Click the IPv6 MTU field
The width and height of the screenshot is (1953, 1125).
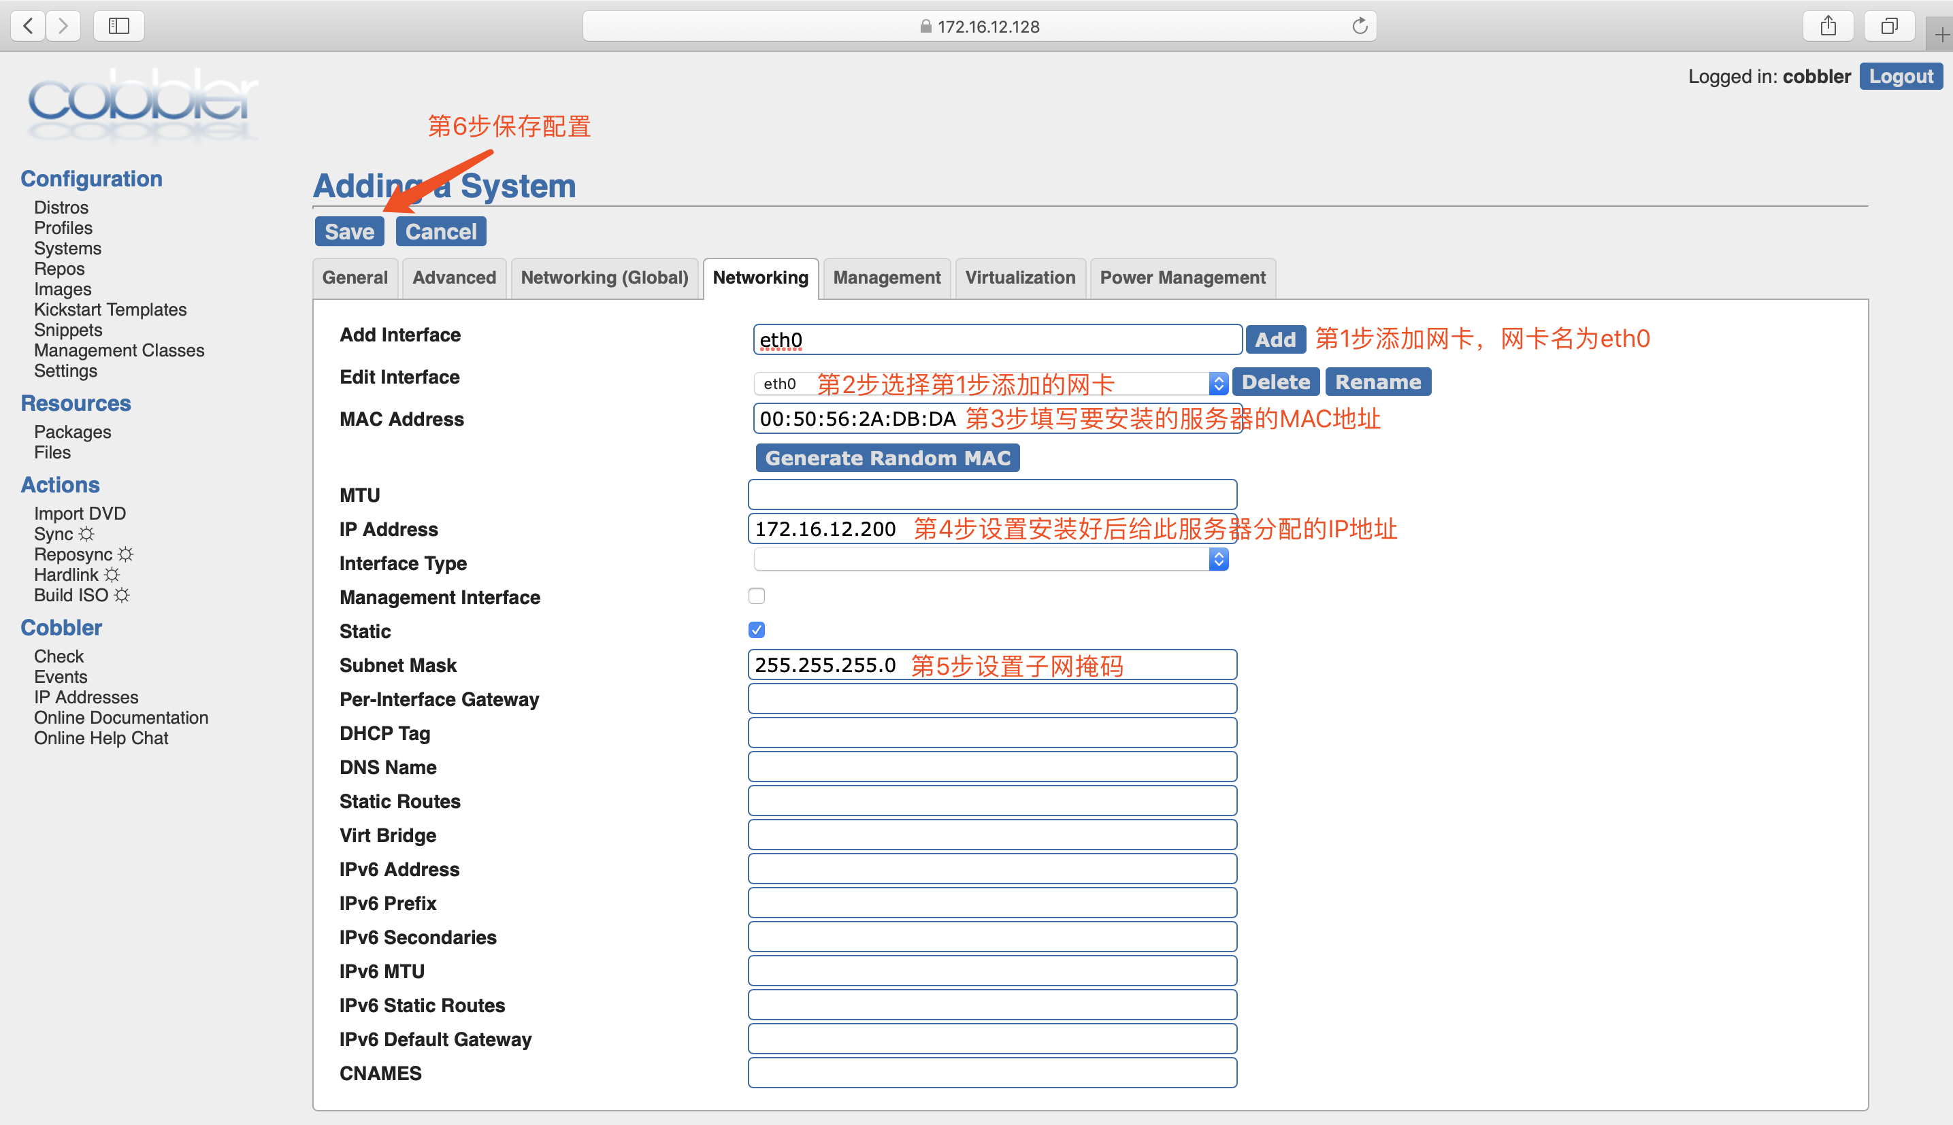click(992, 971)
